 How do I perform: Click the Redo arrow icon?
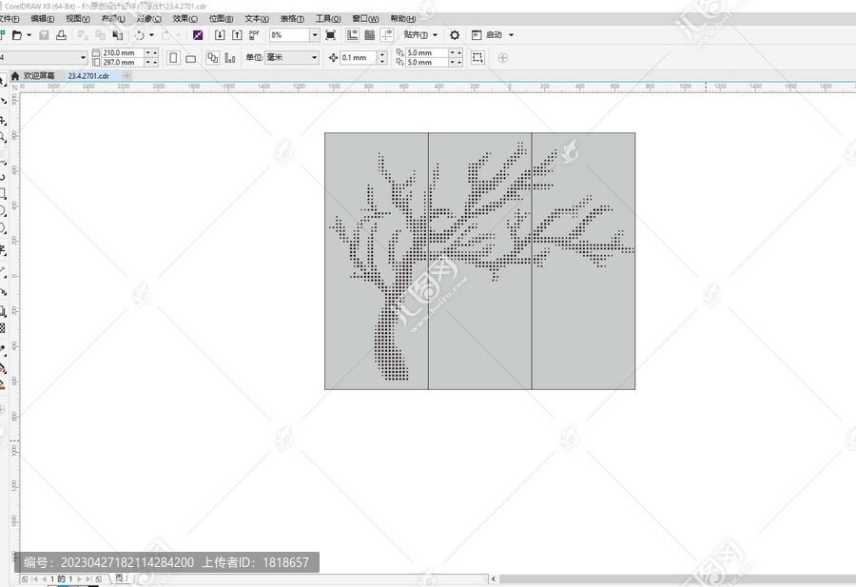[165, 35]
